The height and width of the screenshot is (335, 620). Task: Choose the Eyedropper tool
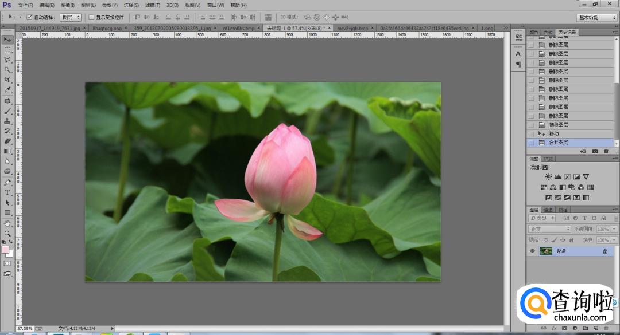coord(7,90)
